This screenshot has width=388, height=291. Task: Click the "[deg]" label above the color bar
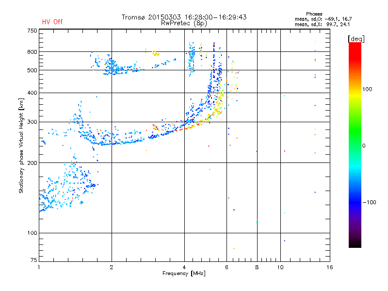[356, 39]
